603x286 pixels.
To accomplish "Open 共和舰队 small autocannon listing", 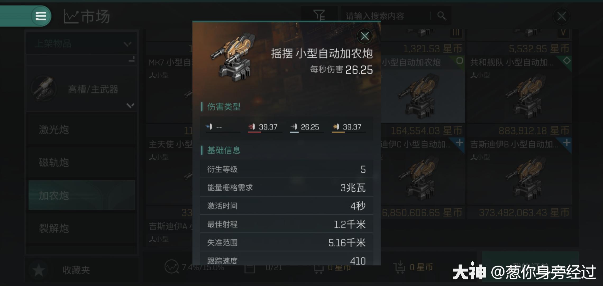I will [x=519, y=90].
